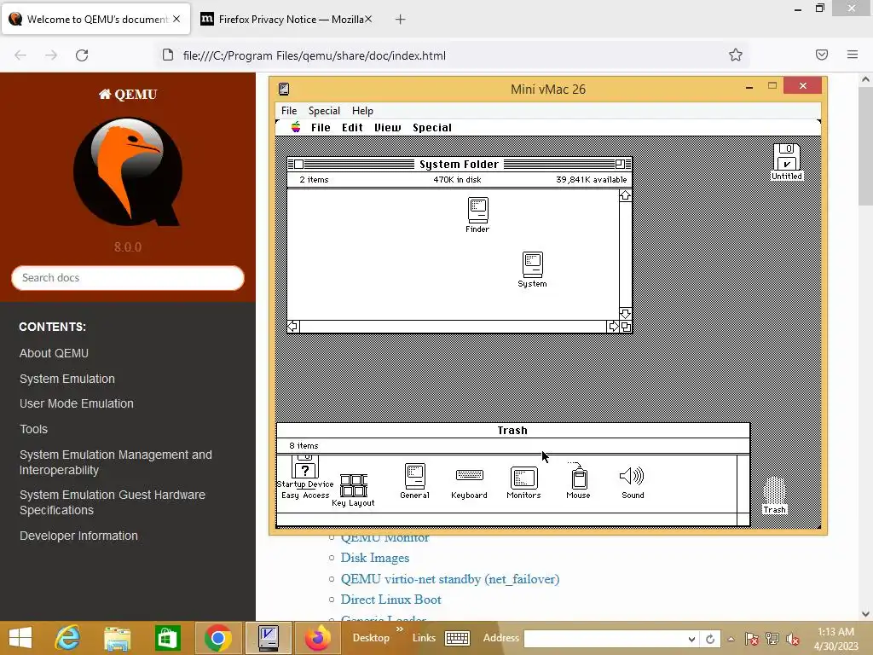Close the Firefox Privacy Notice tab

[368, 20]
